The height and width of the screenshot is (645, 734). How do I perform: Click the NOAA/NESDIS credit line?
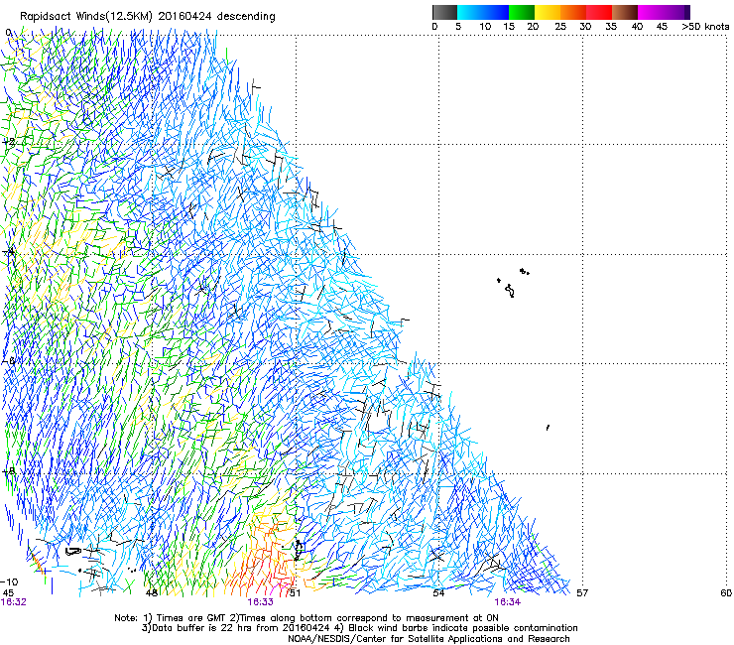(428, 639)
